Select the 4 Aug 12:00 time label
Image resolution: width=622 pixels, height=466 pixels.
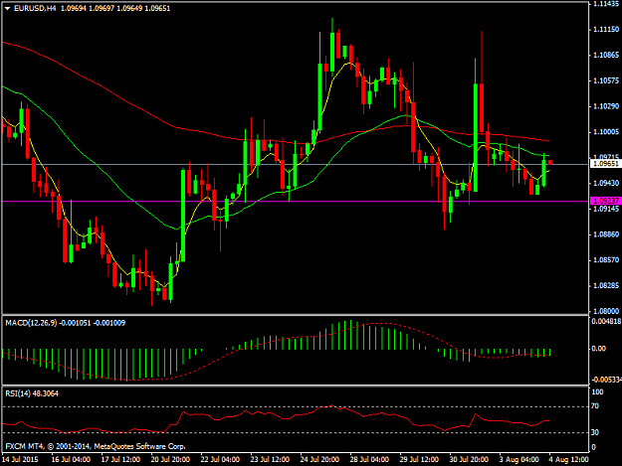pyautogui.click(x=569, y=460)
